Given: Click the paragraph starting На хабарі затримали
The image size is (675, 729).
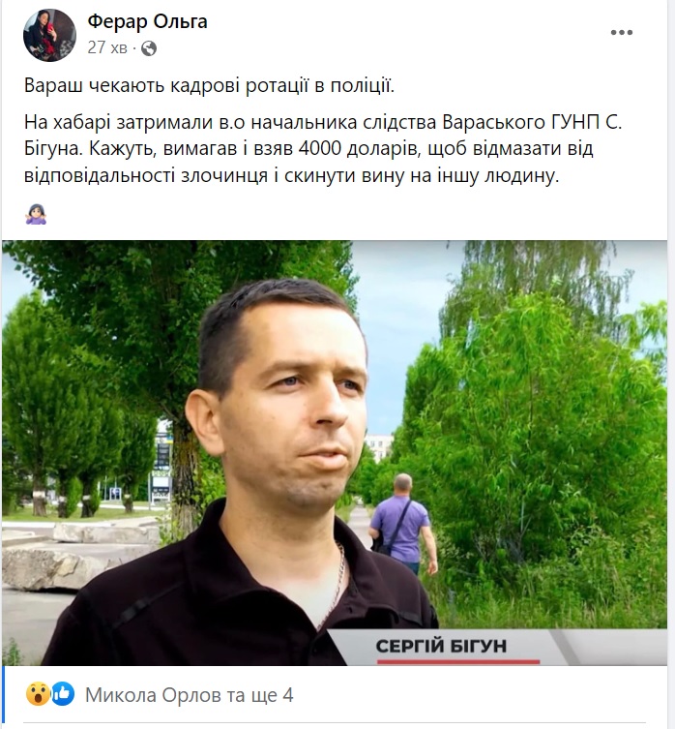Looking at the screenshot, I should click(x=323, y=149).
